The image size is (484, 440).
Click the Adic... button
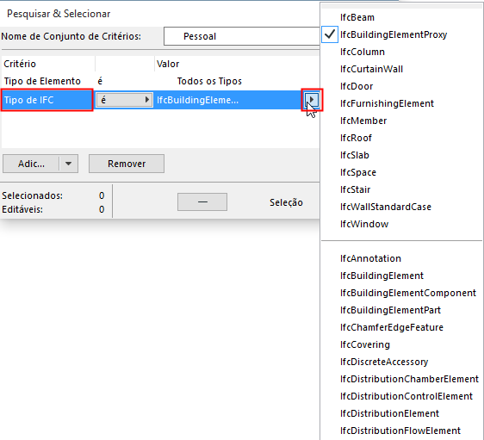[x=31, y=164]
